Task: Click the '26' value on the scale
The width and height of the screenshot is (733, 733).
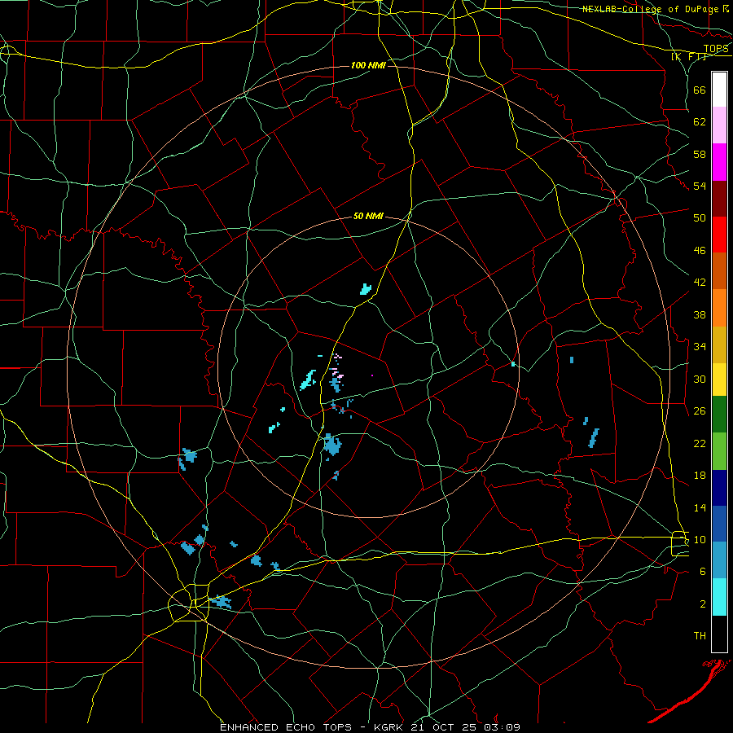Action: click(x=700, y=411)
